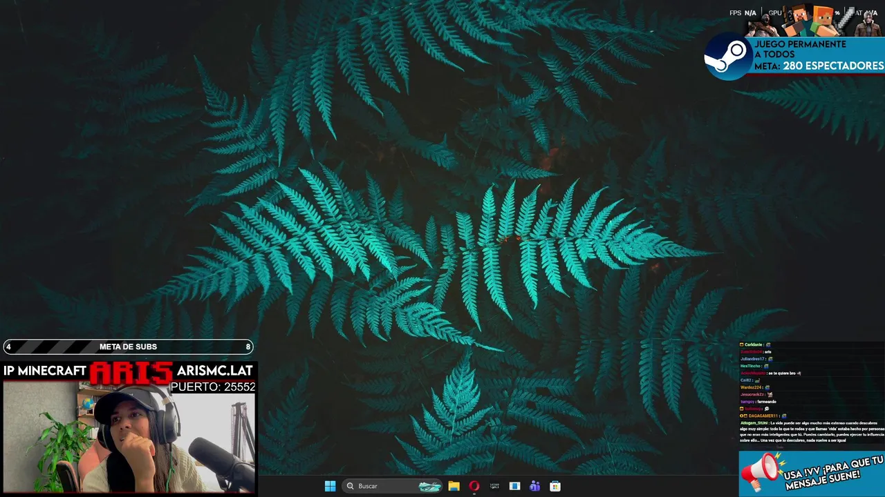Open Microsoft Store from the taskbar
This screenshot has width=885, height=497.
(555, 486)
